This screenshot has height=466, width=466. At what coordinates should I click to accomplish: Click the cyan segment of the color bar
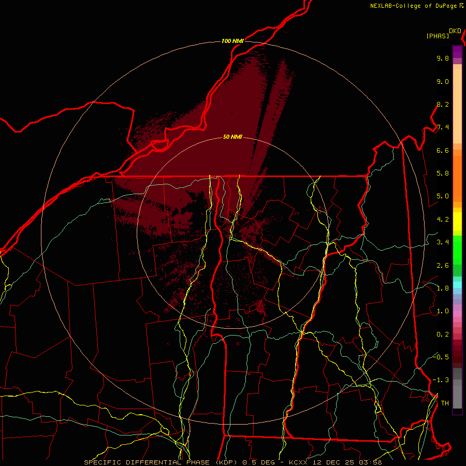click(457, 285)
